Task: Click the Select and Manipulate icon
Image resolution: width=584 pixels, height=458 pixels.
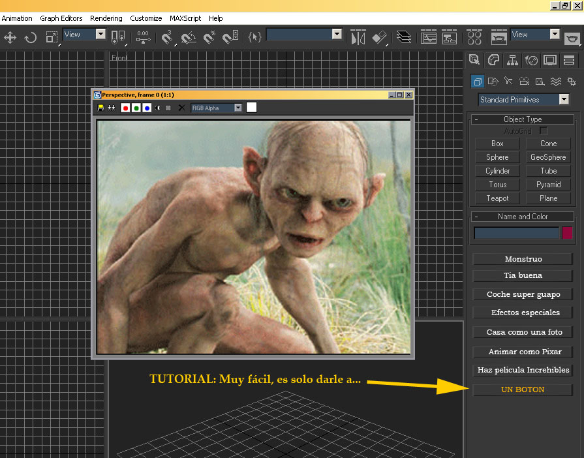Action: tap(144, 37)
